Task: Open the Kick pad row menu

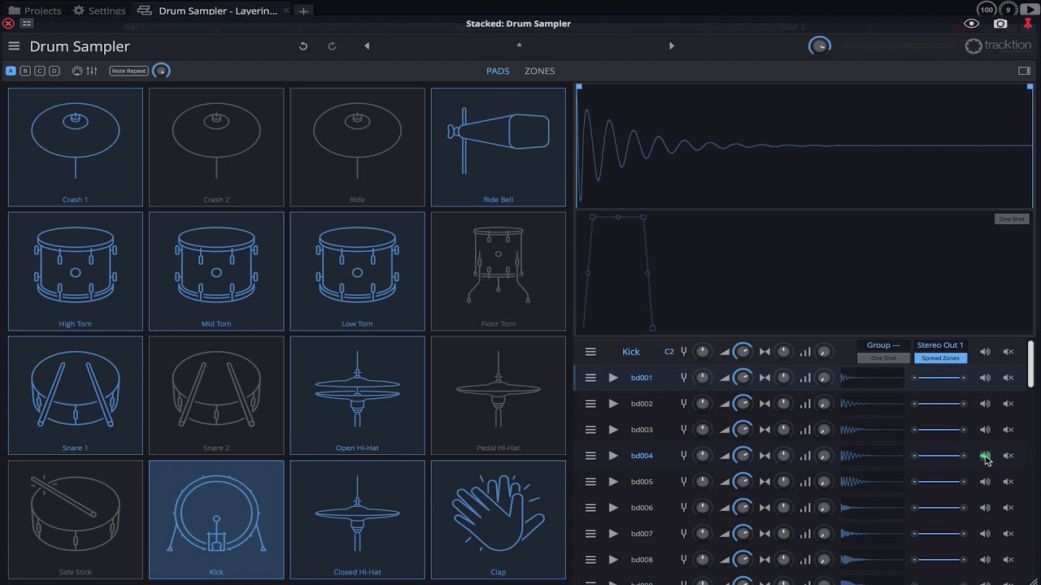Action: 590,352
